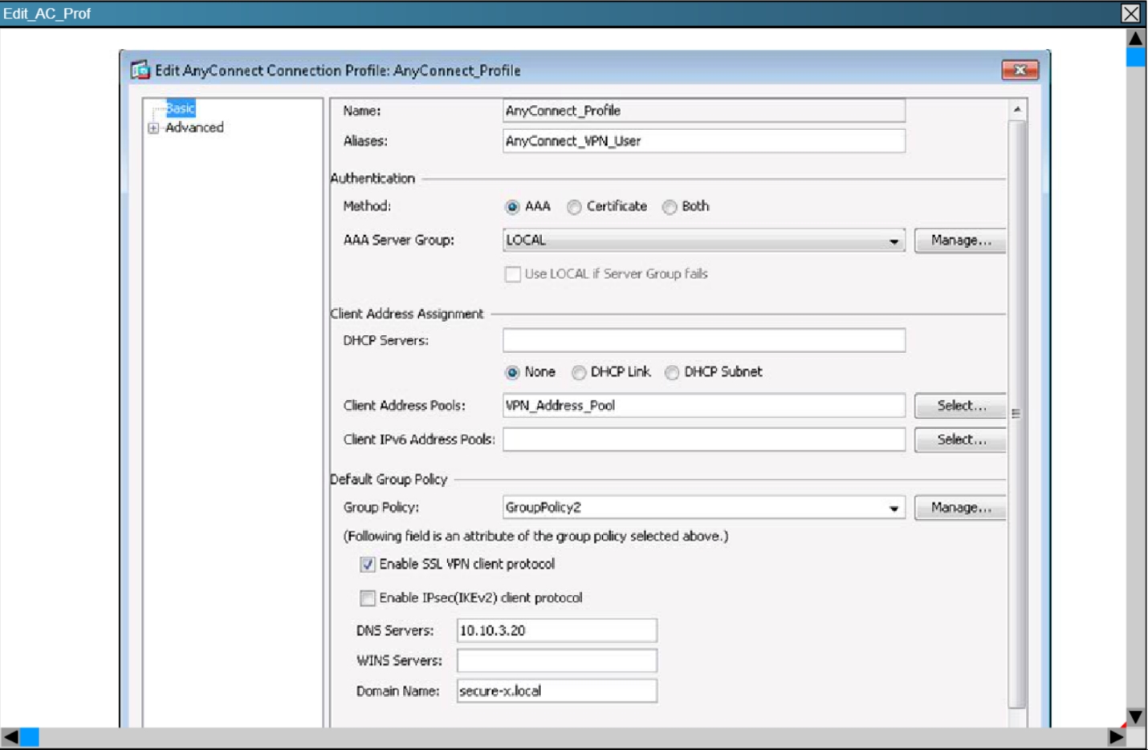This screenshot has width=1148, height=750.
Task: Uncheck Enable SSL VPN client protocol
Action: [368, 565]
